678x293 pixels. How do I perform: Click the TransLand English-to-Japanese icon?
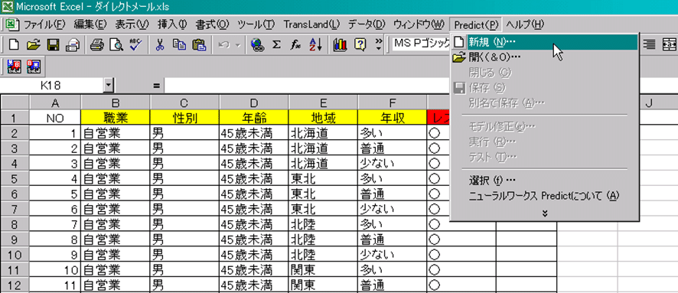[15, 67]
